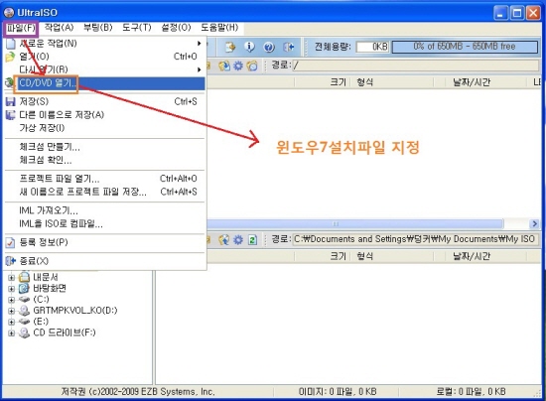
Task: Click the 전체용량 0KB size field
Action: pyautogui.click(x=372, y=47)
